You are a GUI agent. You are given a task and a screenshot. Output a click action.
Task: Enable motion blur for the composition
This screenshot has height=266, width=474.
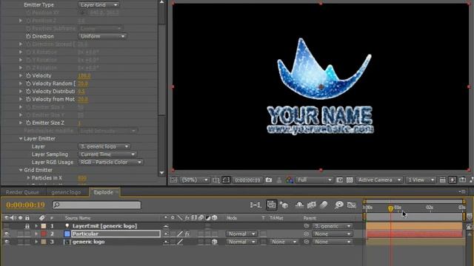click(x=324, y=205)
